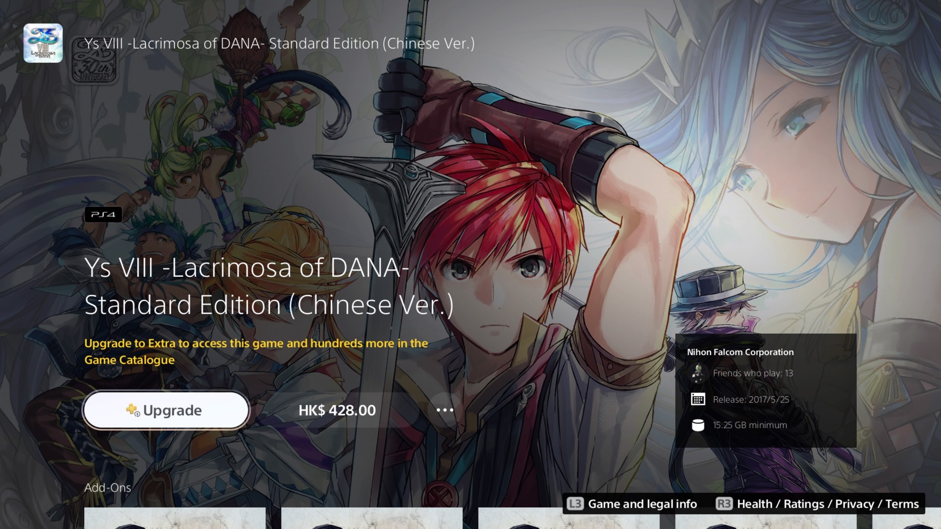Screen dimensions: 941x529
Task: Click the PS4 platform badge
Action: tap(103, 215)
